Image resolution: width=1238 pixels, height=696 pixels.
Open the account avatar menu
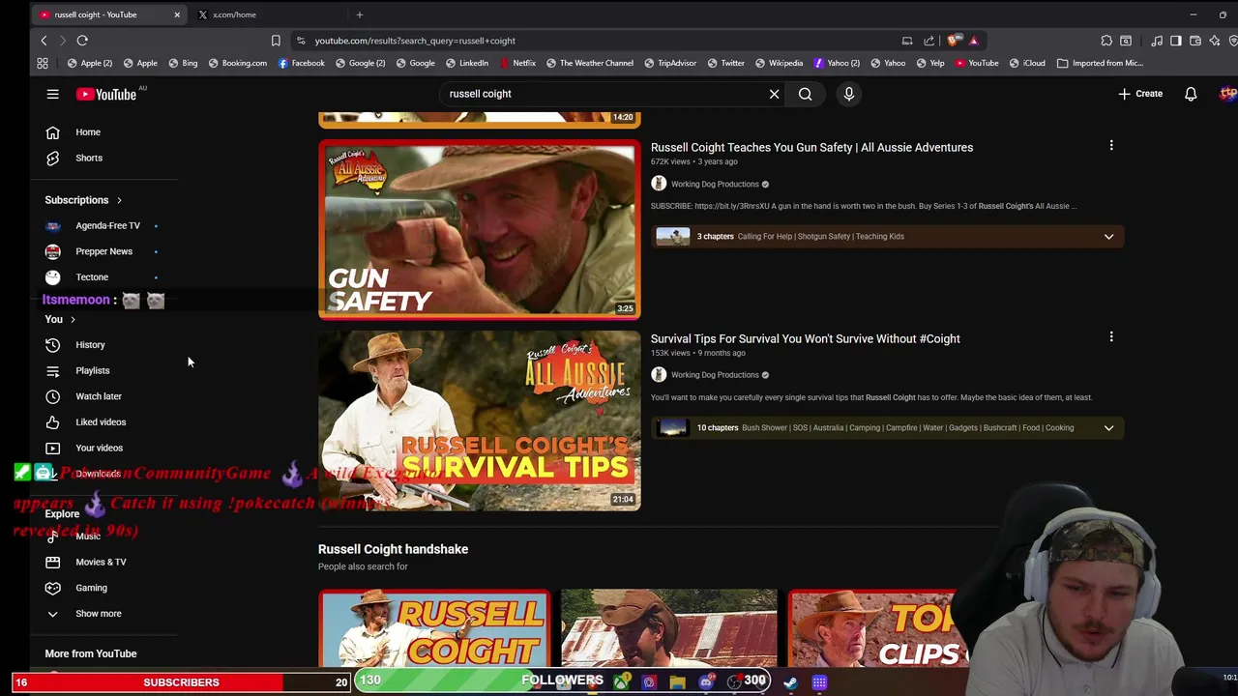(1228, 94)
